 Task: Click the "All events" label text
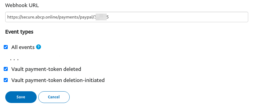tap(23, 47)
